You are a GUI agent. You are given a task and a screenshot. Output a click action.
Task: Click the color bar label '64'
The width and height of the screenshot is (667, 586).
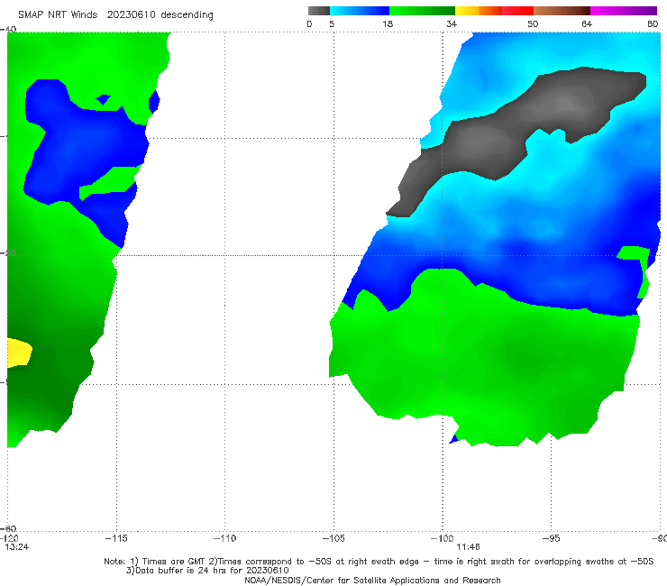pos(587,23)
